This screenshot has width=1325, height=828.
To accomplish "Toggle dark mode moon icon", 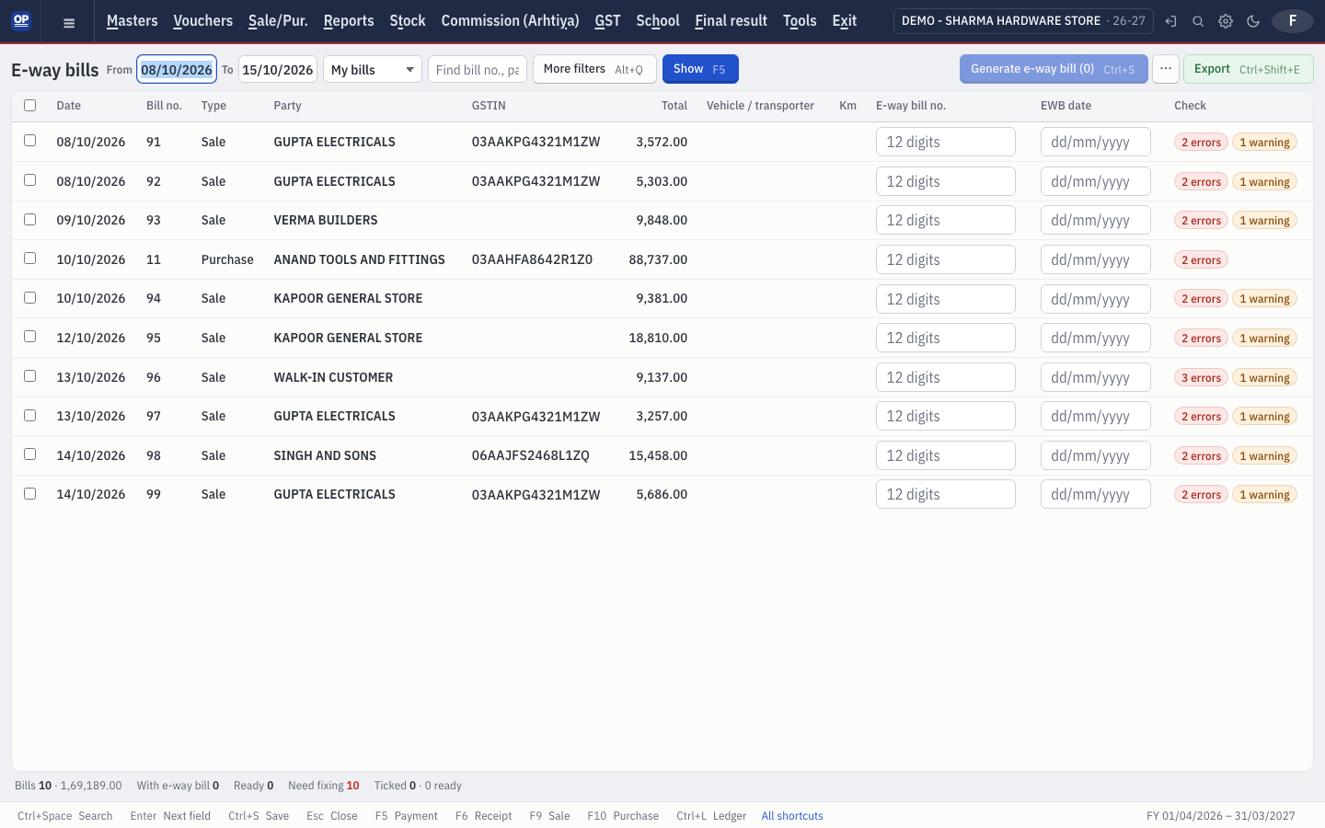I will [x=1253, y=21].
